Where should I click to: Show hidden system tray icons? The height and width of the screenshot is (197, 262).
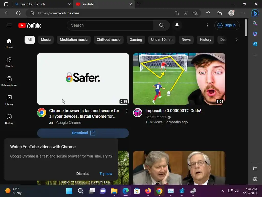(x=222, y=191)
